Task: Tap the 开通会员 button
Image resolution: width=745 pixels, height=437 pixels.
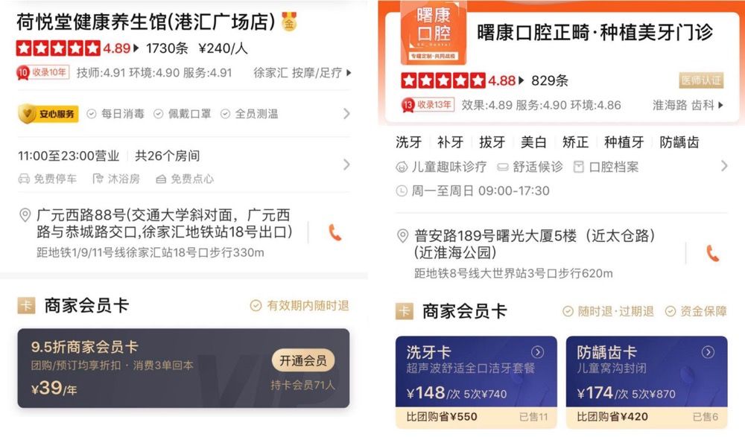Action: (303, 361)
